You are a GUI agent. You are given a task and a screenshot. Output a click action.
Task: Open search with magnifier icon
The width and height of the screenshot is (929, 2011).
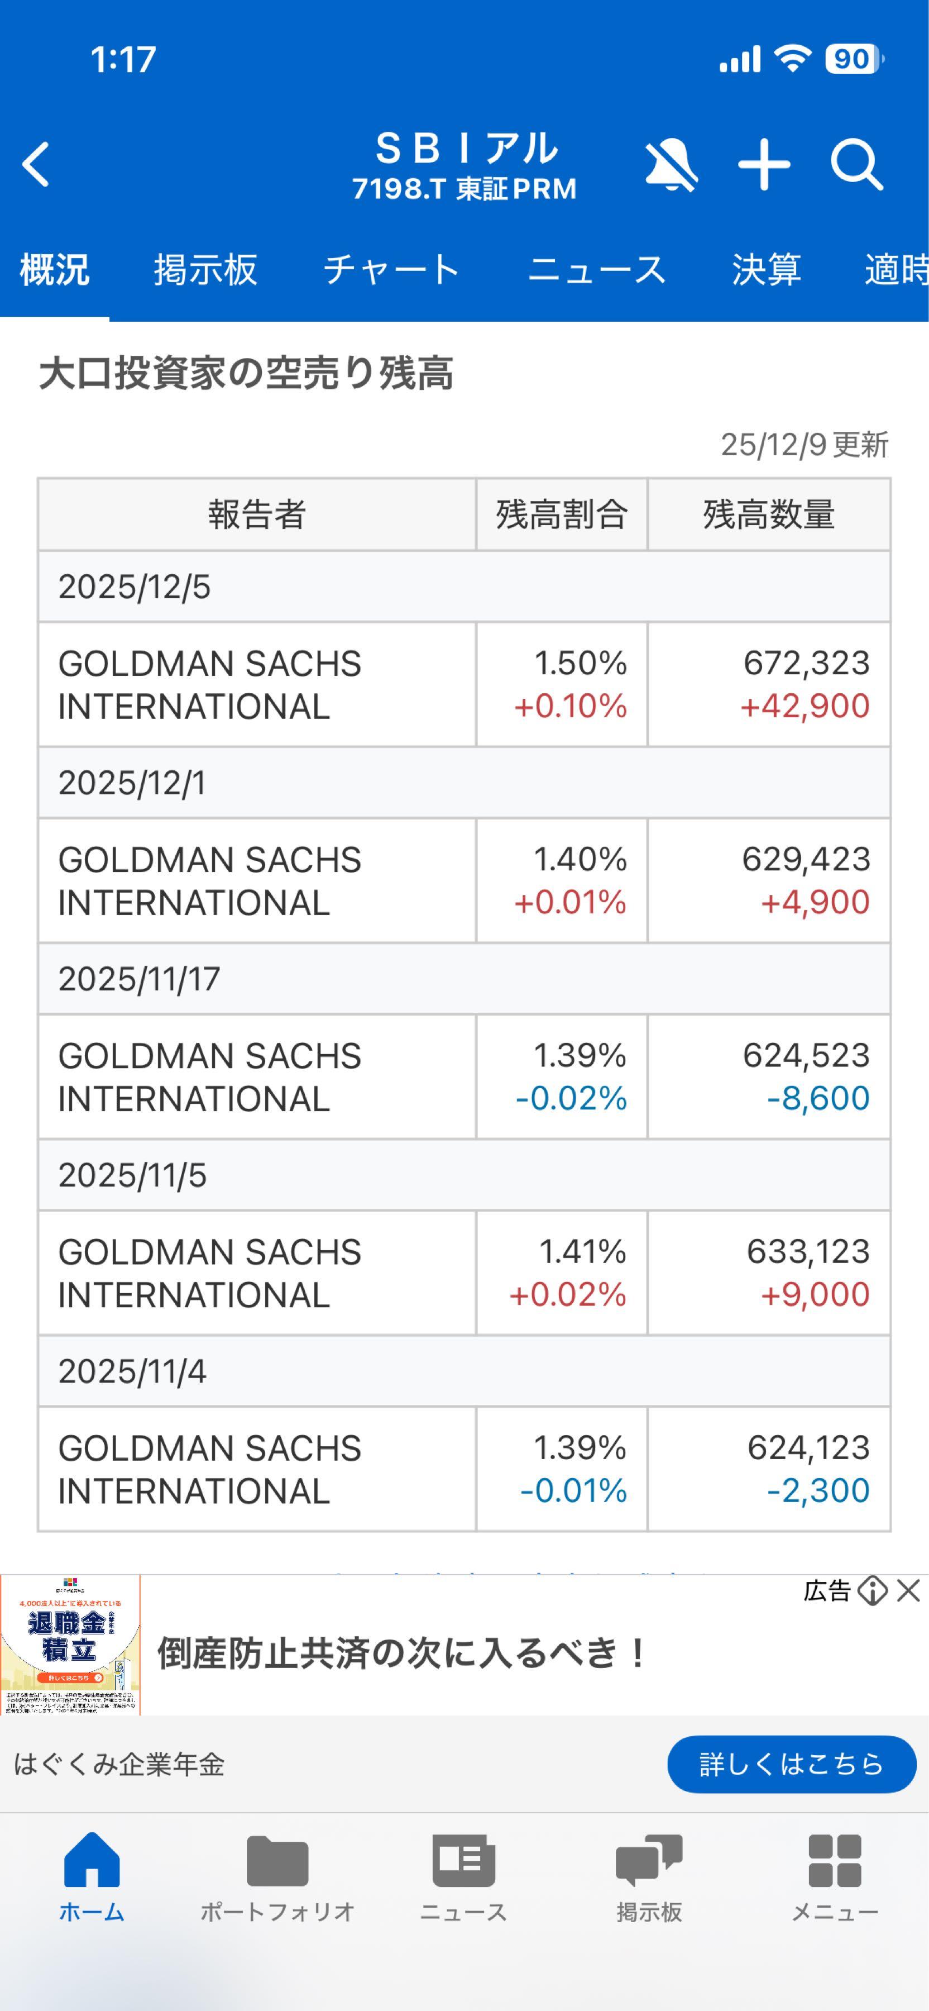[856, 165]
